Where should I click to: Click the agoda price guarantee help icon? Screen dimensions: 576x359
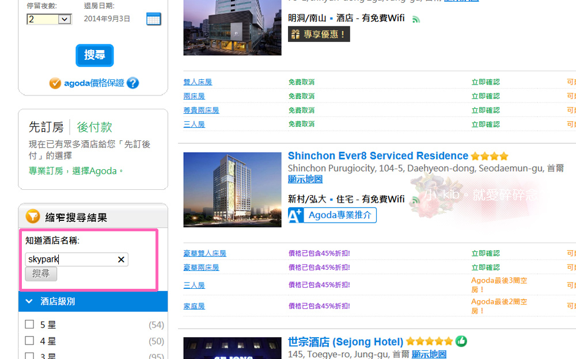132,83
